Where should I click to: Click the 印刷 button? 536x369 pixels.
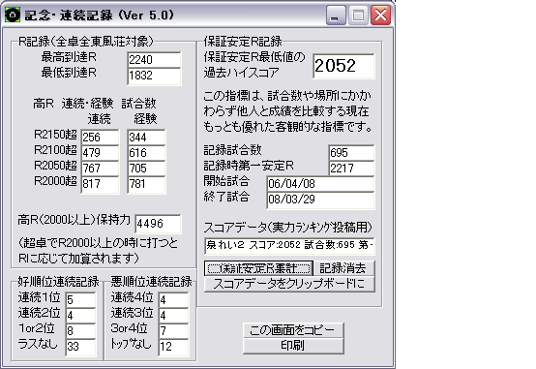pos(293,346)
